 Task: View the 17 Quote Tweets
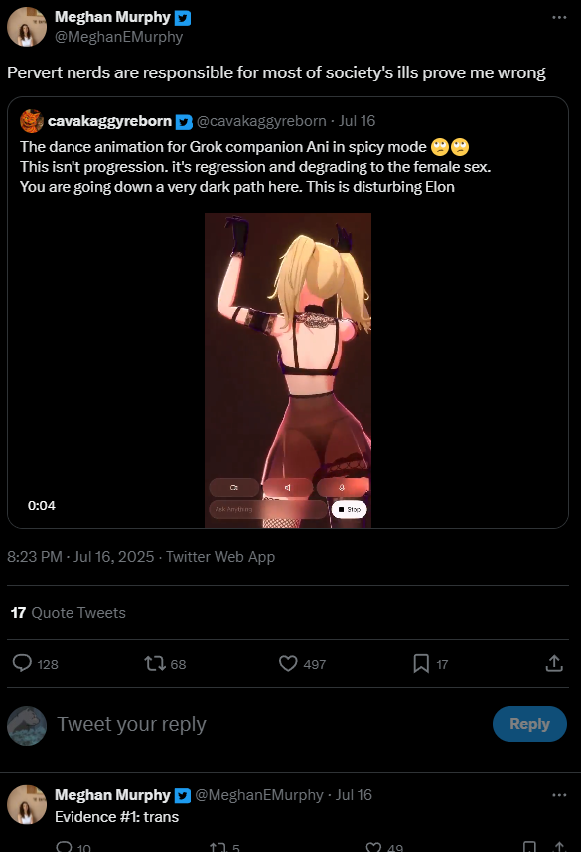[68, 613]
